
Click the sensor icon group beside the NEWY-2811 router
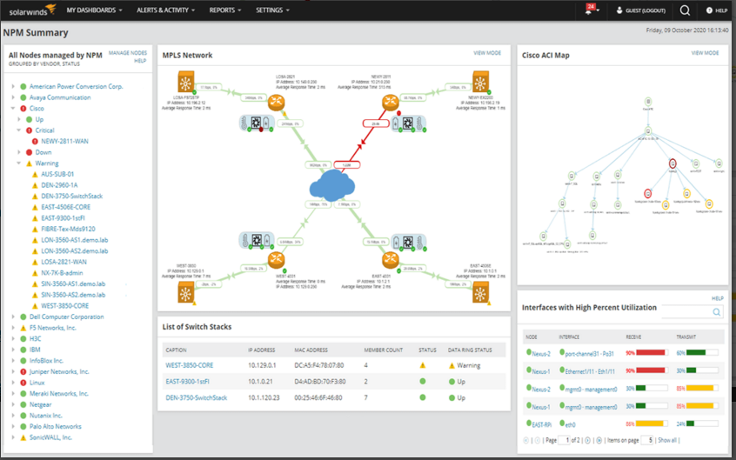tap(408, 123)
